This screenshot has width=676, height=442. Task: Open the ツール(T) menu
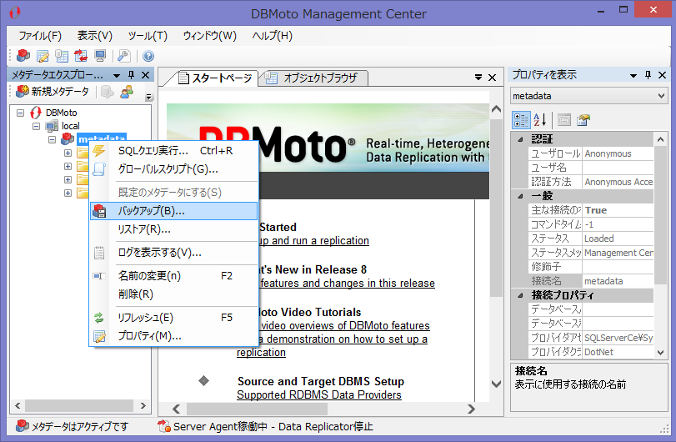click(148, 36)
